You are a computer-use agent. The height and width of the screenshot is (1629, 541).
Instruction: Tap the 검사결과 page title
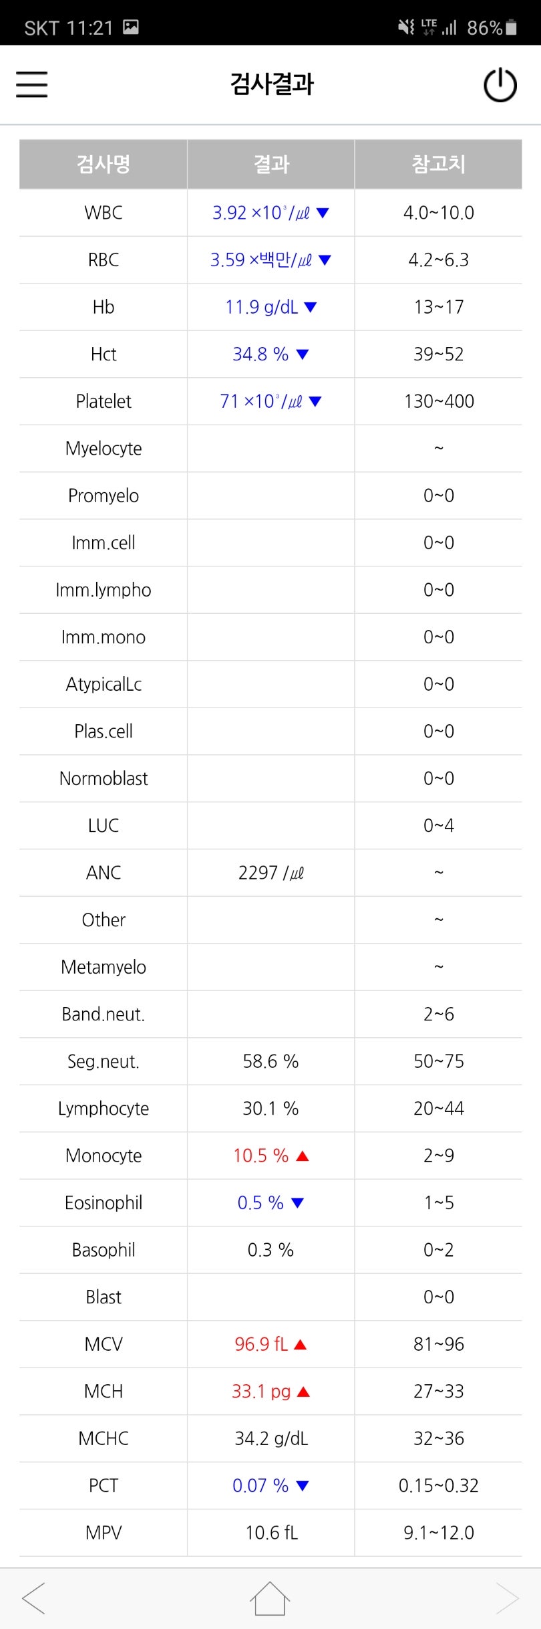pyautogui.click(x=271, y=84)
